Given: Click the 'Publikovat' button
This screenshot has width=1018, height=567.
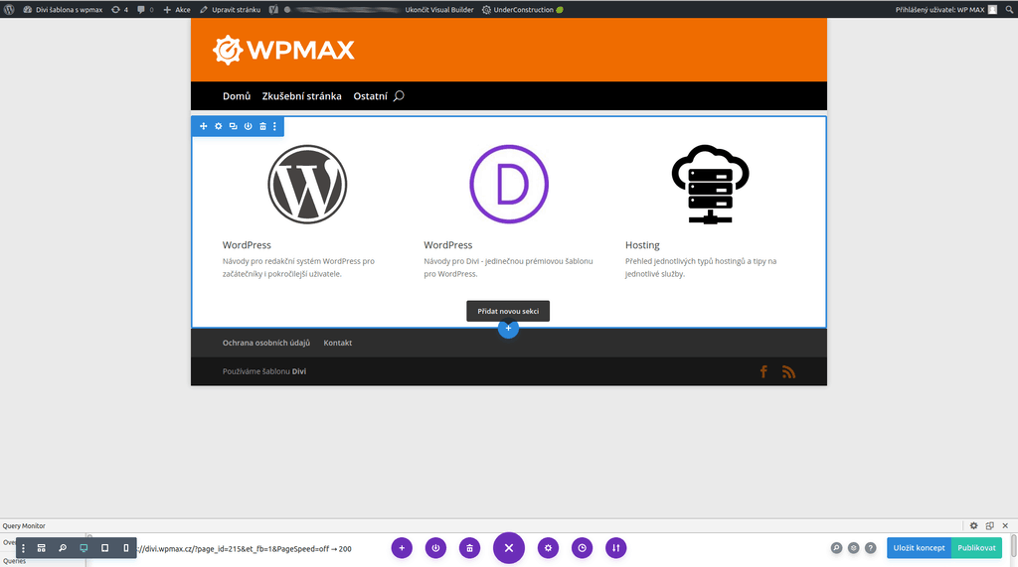Looking at the screenshot, I should (x=976, y=548).
